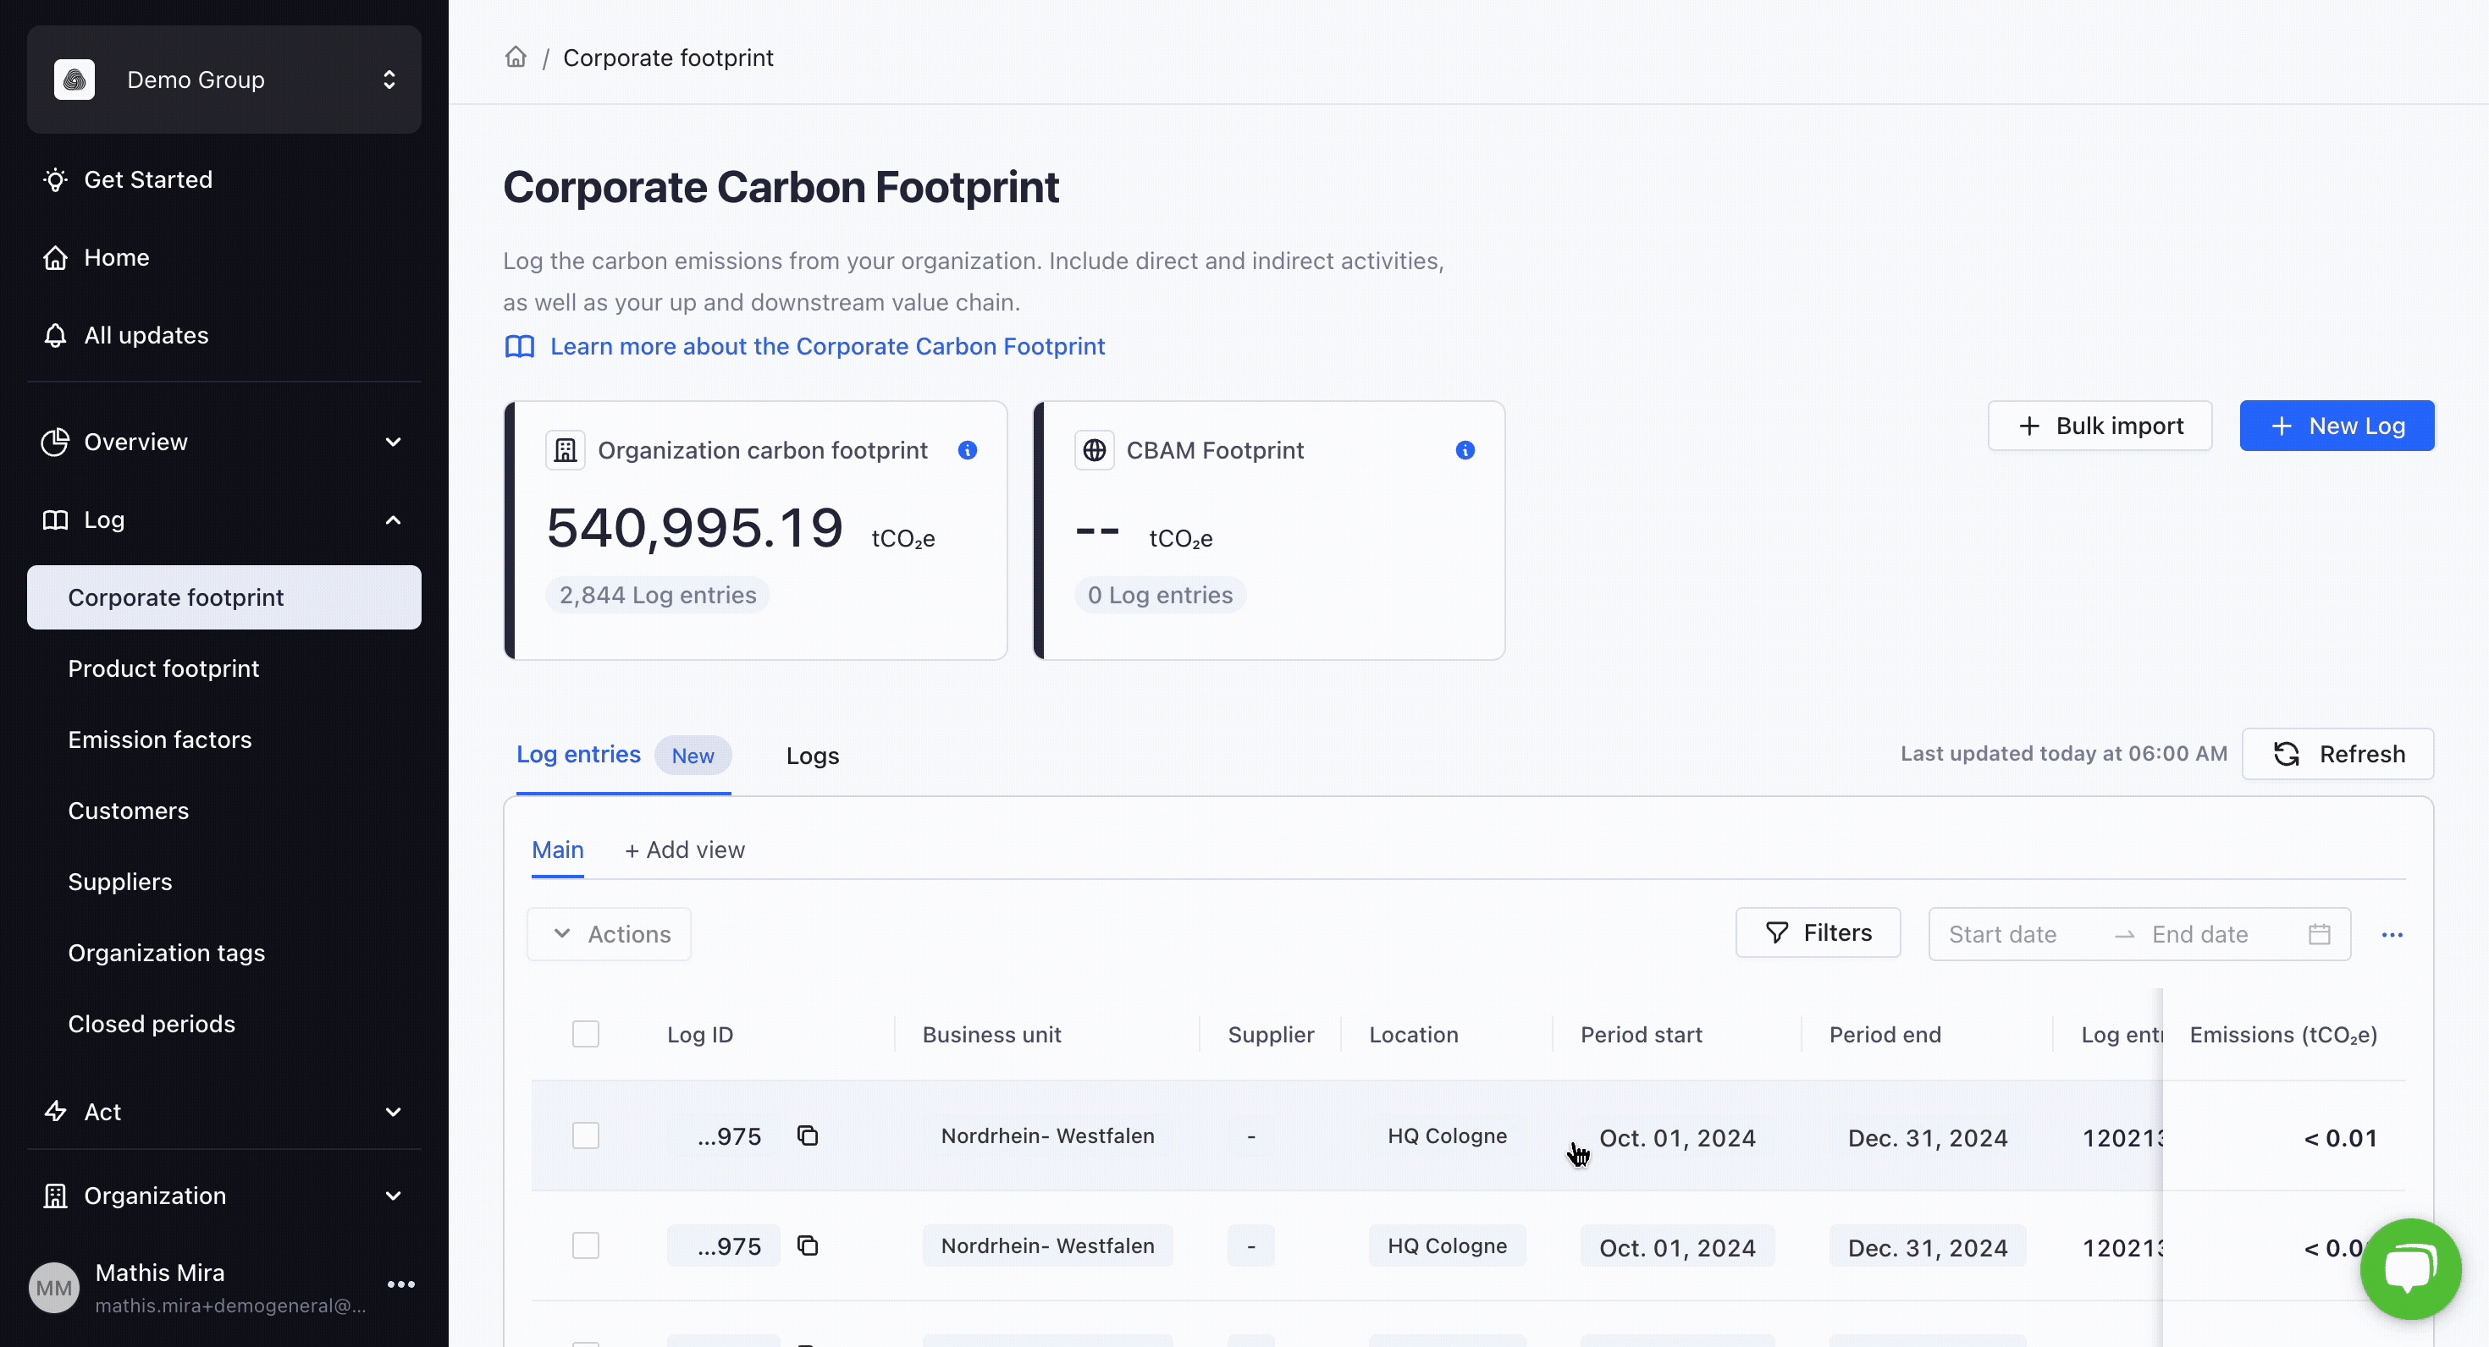The height and width of the screenshot is (1347, 2489).
Task: Click the MM user avatar
Action: [54, 1287]
